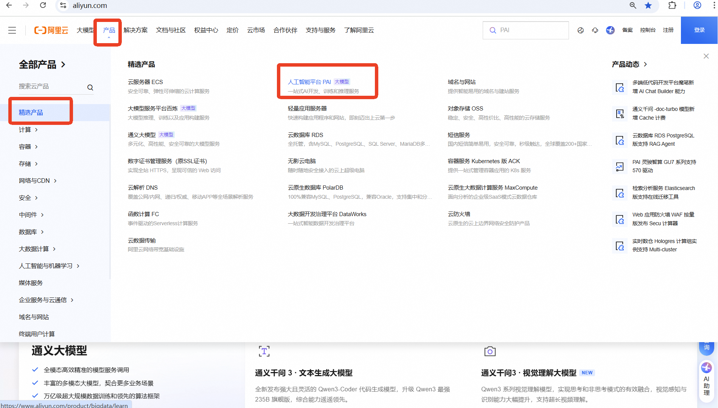Viewport: 718px width, 408px height.
Task: Open the 定价 navigation item
Action: pyautogui.click(x=233, y=30)
